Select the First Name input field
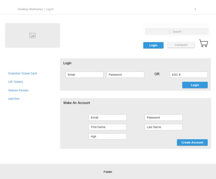 coord(108,127)
